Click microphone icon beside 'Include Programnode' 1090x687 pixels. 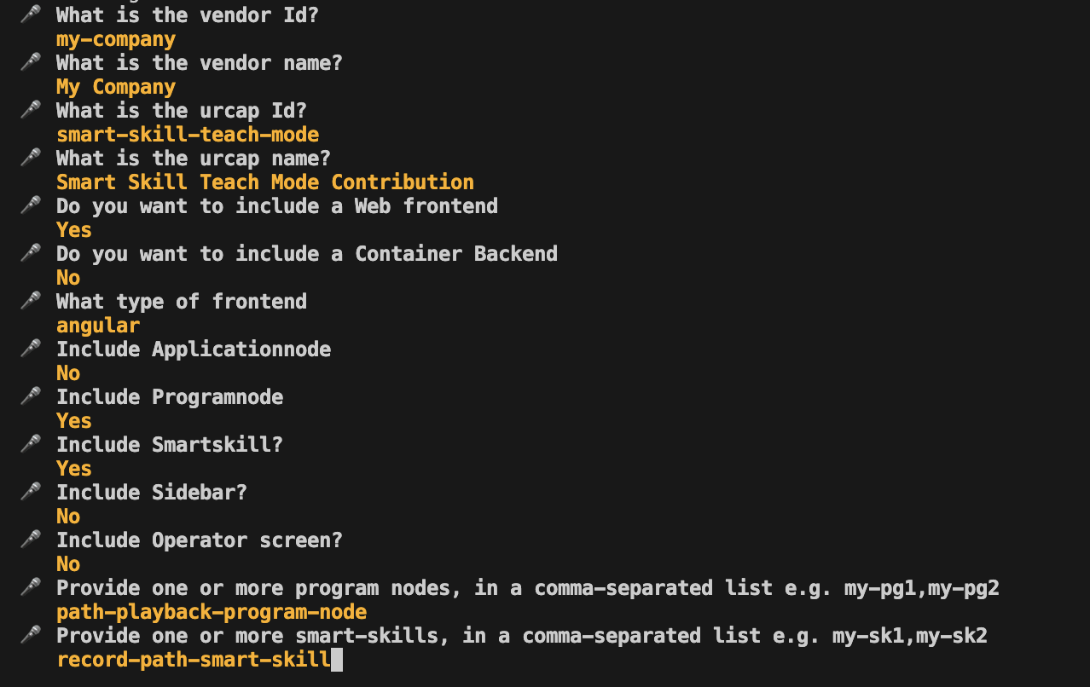pyautogui.click(x=31, y=396)
